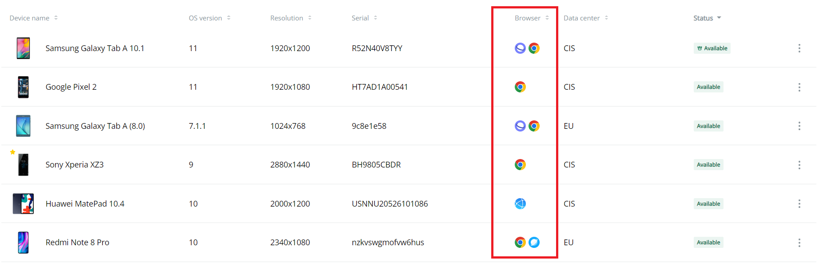This screenshot has height=263, width=819.
Task: Open more options for Redmi Note 8 Pro
Action: [799, 243]
